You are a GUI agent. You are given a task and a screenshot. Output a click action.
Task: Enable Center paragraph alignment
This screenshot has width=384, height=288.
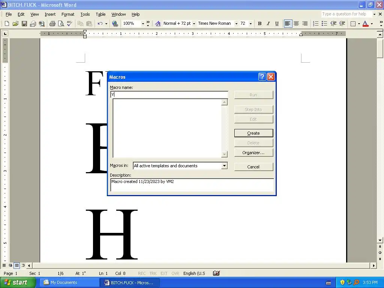[x=296, y=24]
